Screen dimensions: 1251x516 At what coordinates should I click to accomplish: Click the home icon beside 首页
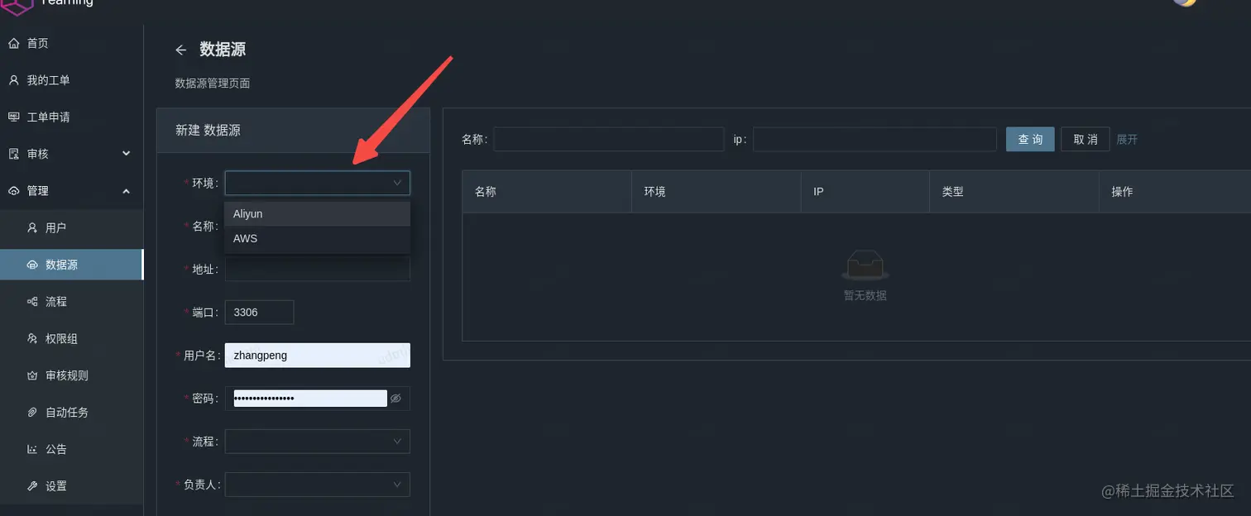click(x=13, y=43)
